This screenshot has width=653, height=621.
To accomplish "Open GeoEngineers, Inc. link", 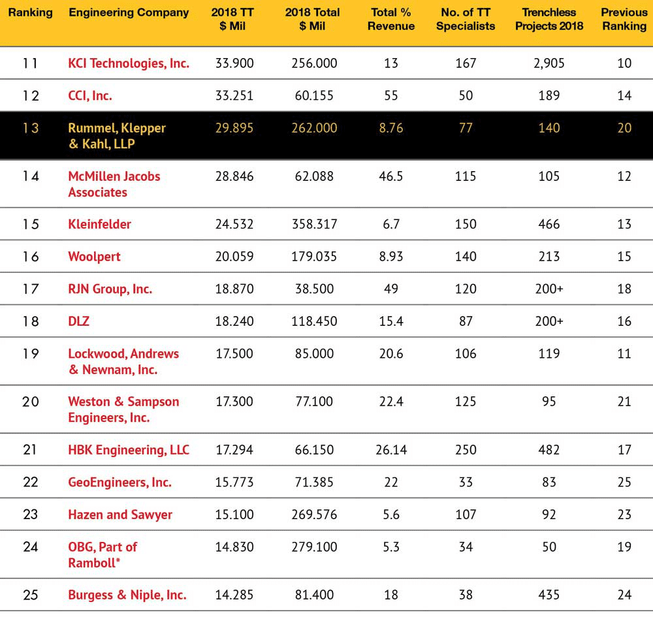I will [x=120, y=483].
